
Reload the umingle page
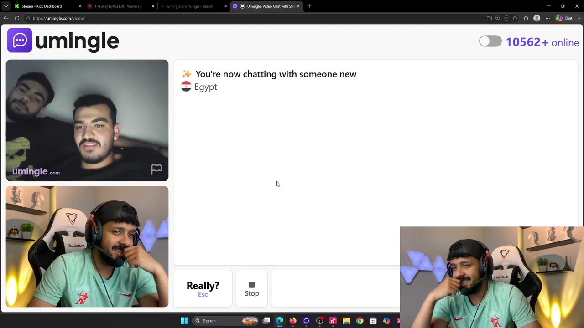(x=17, y=18)
